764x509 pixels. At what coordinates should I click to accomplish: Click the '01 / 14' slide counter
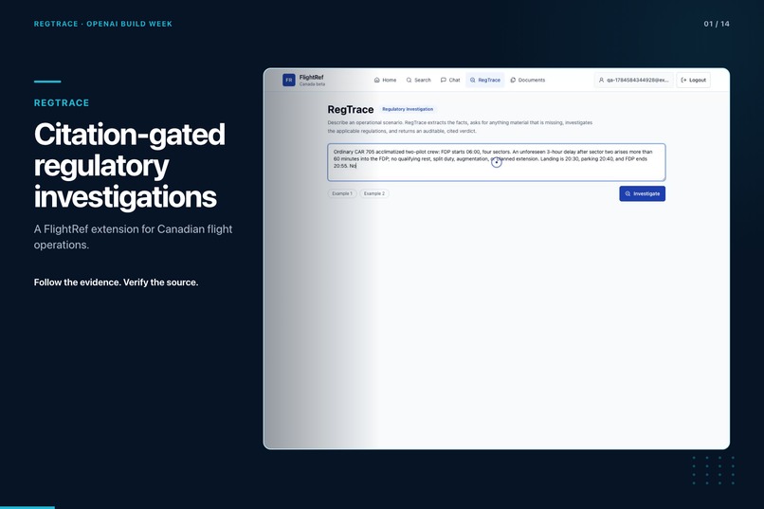coord(717,24)
